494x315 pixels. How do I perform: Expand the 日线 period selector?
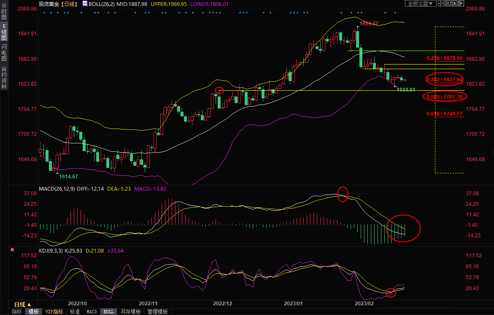pyautogui.click(x=23, y=304)
